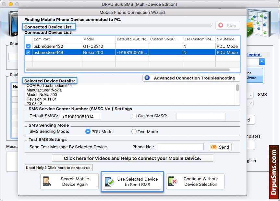Screen dimensions: 280x201
Task: Click the Com Port column header
Action: coord(57,39)
